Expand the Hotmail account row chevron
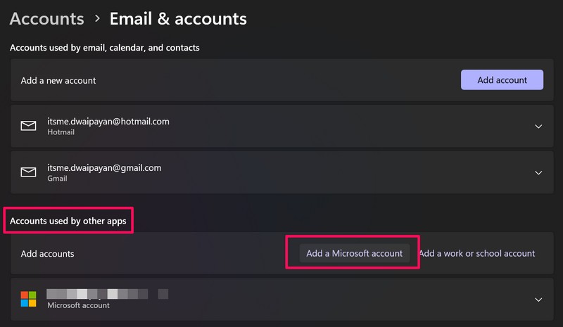The height and width of the screenshot is (327, 563). coord(538,127)
